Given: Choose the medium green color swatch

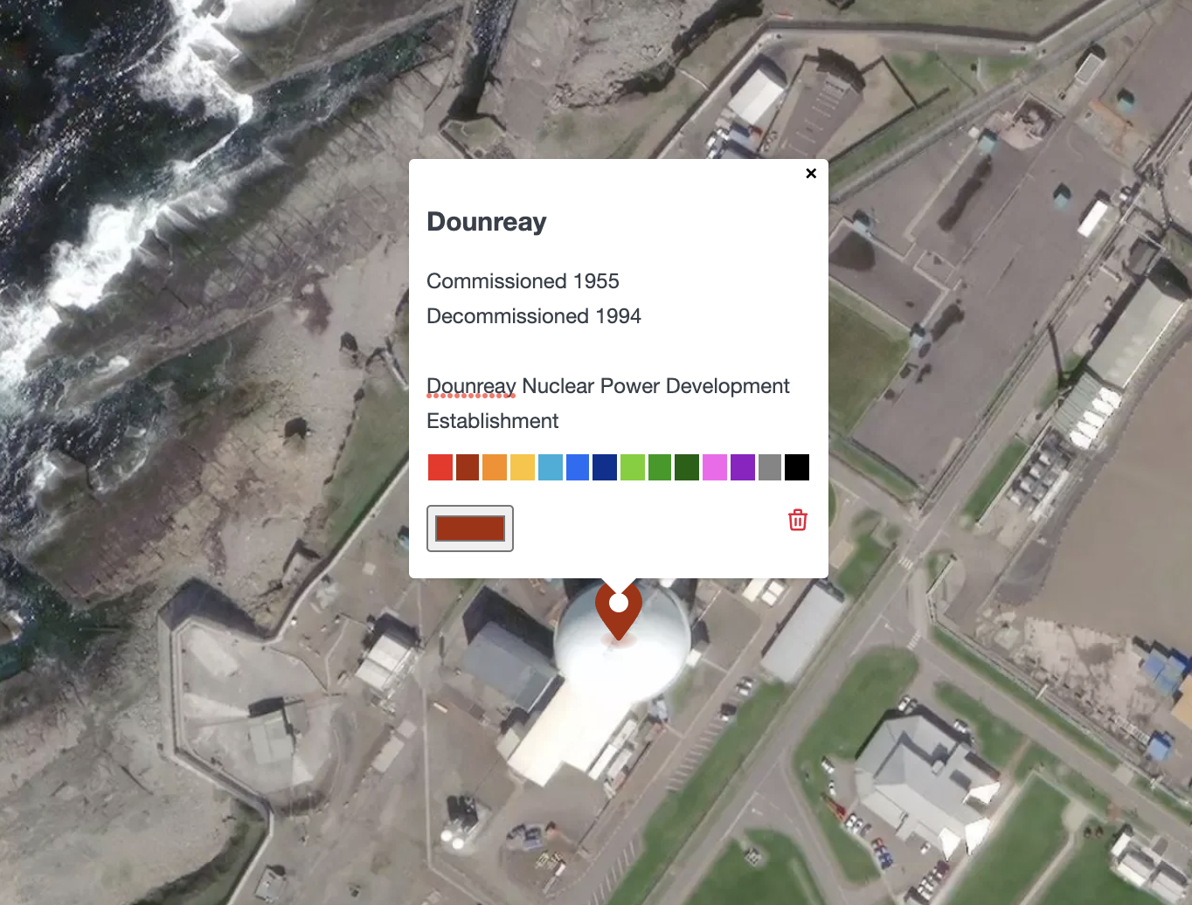Looking at the screenshot, I should point(660,467).
